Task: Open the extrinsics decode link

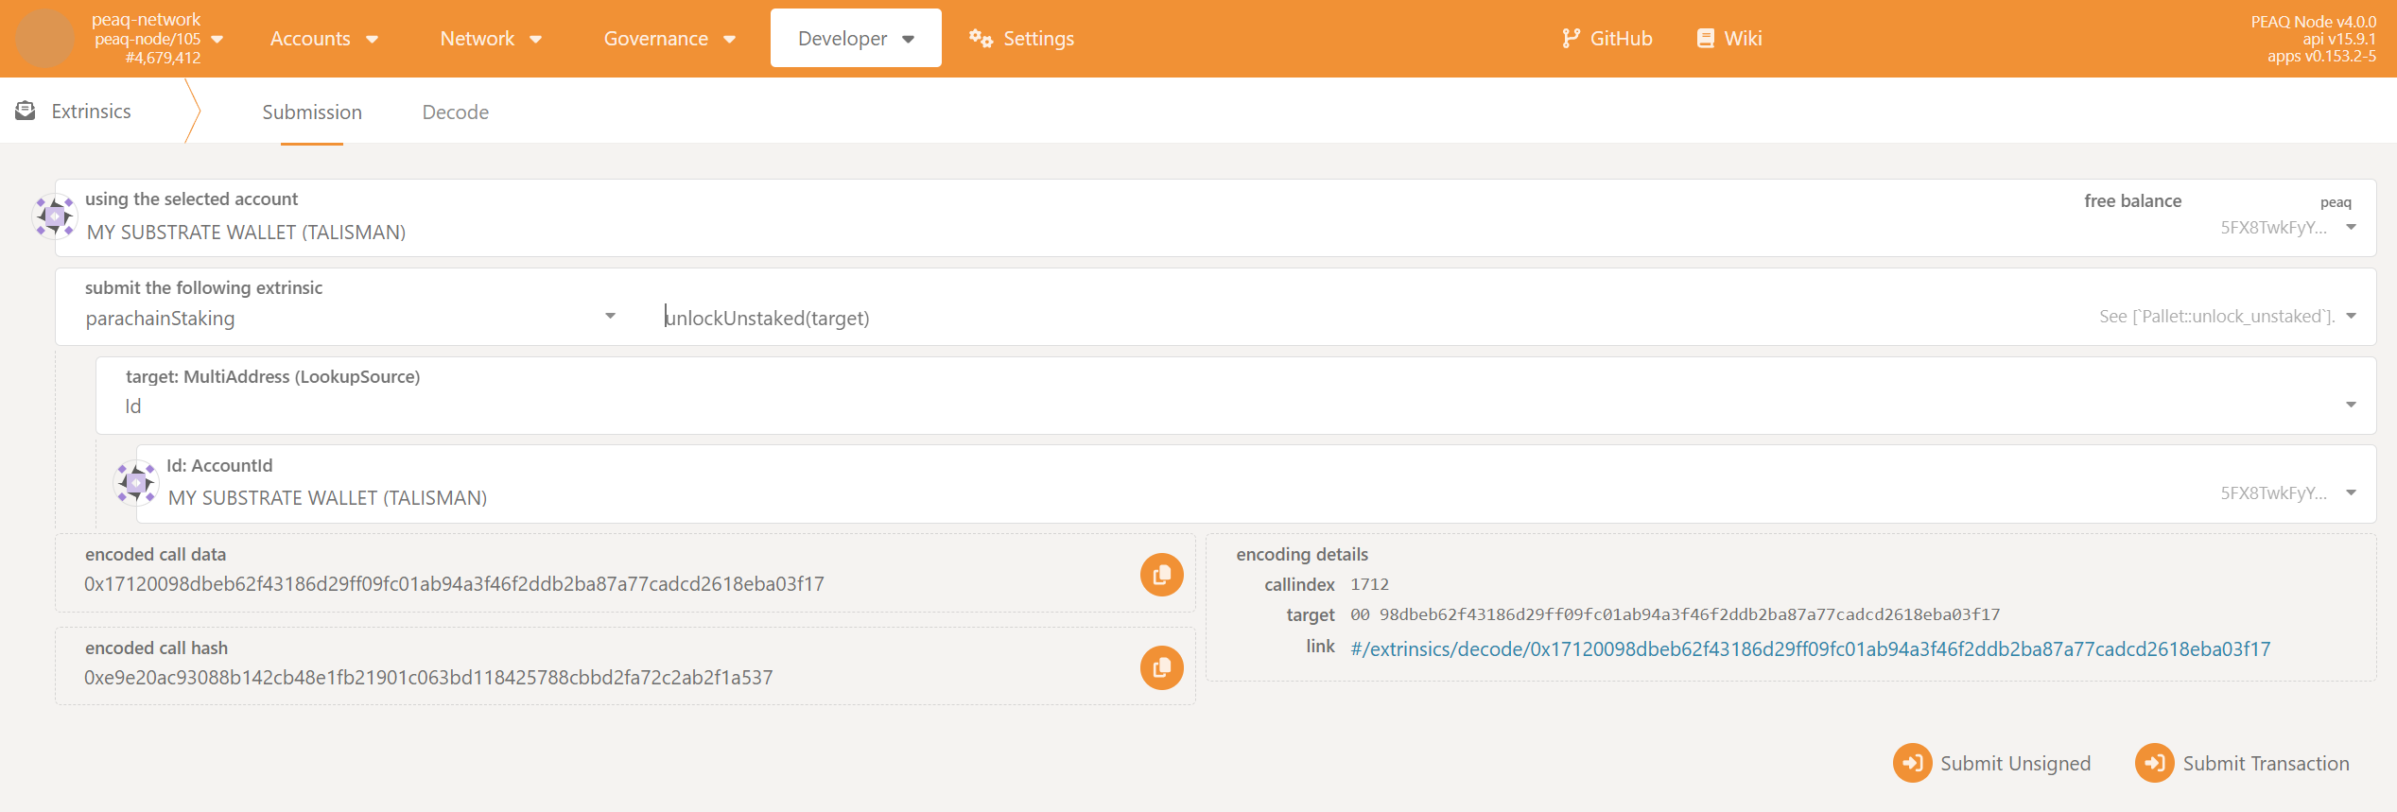Action: pos(1810,649)
